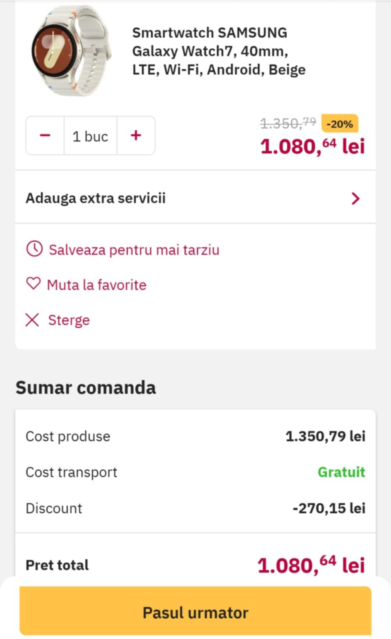Click the X icon next to Sterge

click(x=32, y=320)
